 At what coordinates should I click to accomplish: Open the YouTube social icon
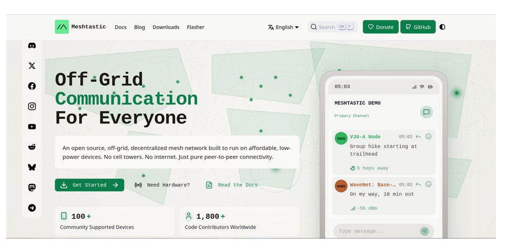pos(32,127)
